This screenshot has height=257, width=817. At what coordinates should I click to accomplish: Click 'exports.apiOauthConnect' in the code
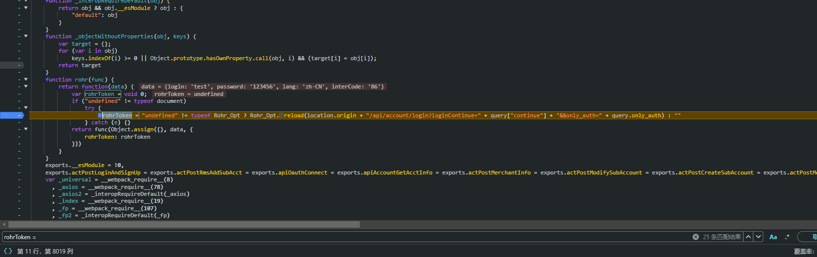(289, 172)
